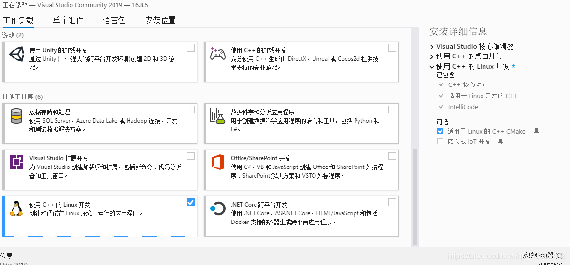This screenshot has width=570, height=265.
Task: Check the Visual Studio extension development checkbox
Action: (x=190, y=156)
